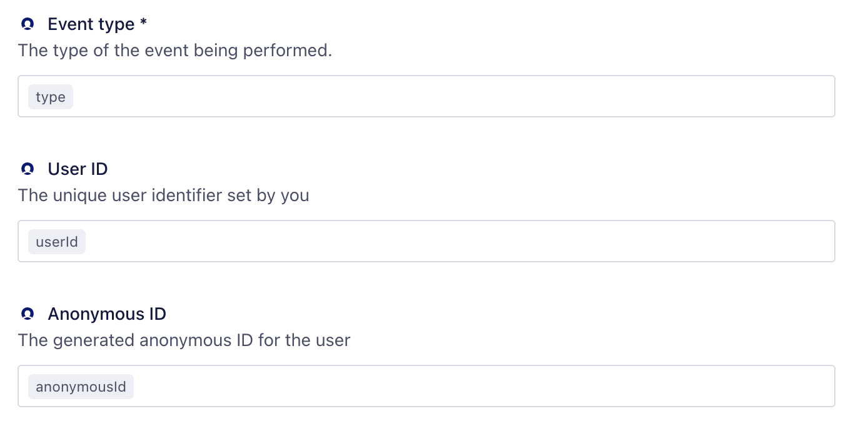Image resolution: width=848 pixels, height=431 pixels.
Task: Select the 'type' token chip
Action: coord(51,97)
